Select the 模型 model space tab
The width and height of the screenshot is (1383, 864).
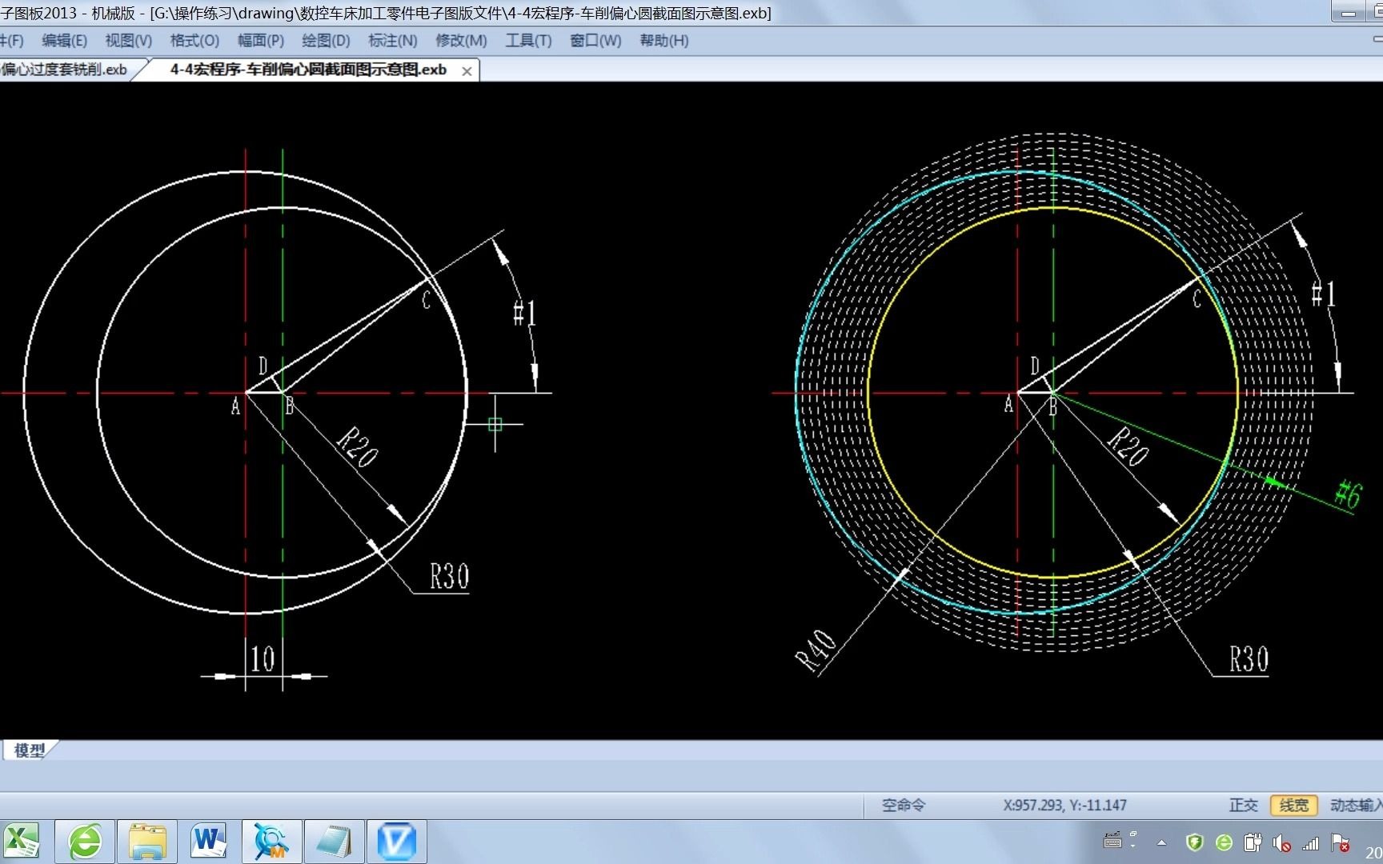[x=30, y=750]
